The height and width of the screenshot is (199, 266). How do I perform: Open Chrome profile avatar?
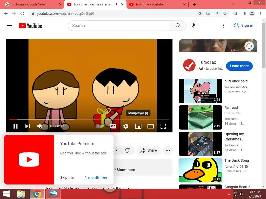coord(252,13)
